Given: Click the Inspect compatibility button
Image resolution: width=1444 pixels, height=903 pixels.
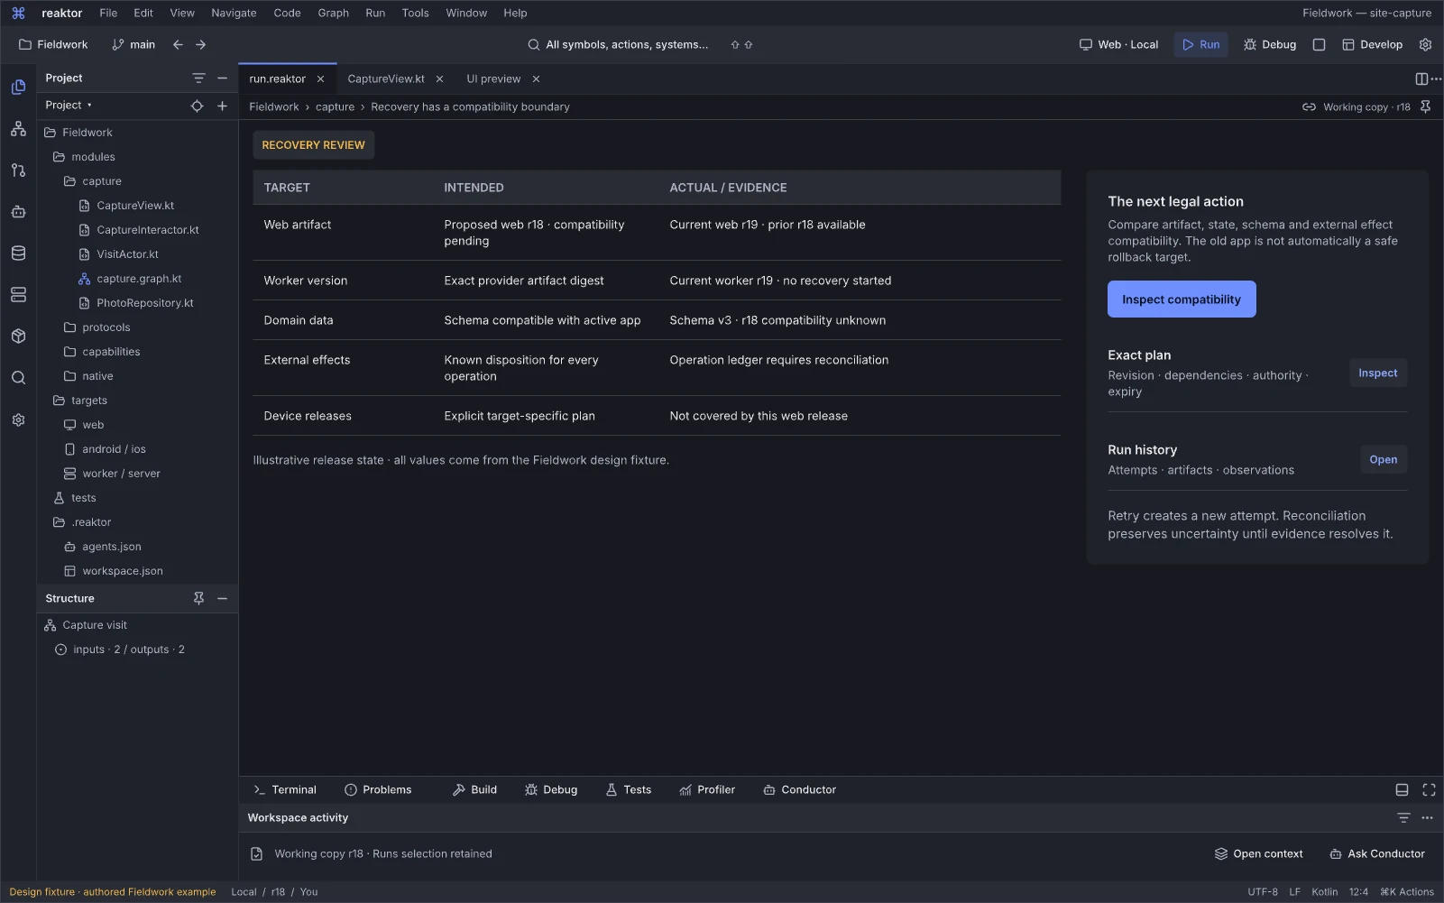Looking at the screenshot, I should (1181, 299).
